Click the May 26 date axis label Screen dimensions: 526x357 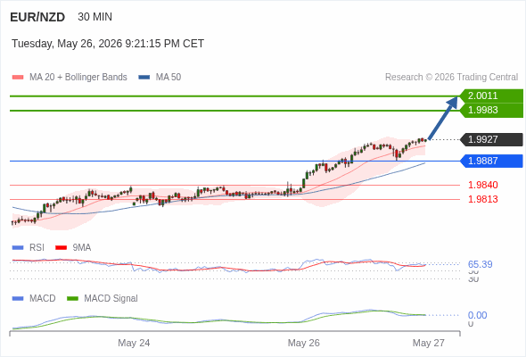tap(304, 343)
